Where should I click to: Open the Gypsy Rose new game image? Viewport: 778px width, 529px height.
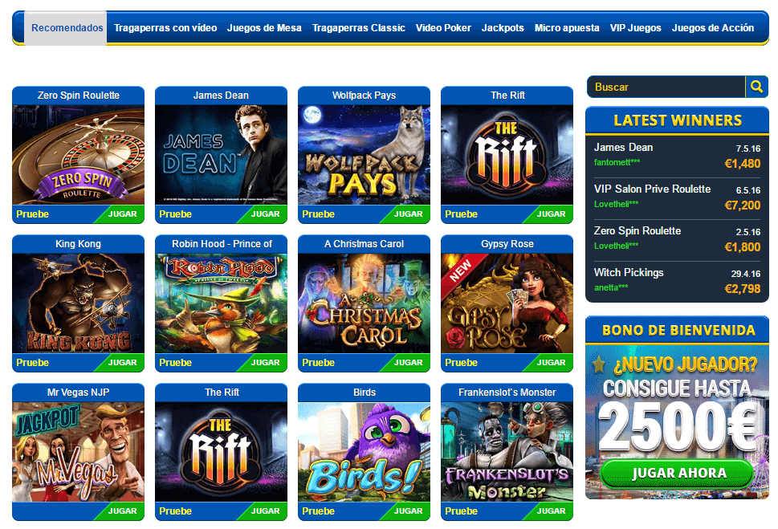507,303
